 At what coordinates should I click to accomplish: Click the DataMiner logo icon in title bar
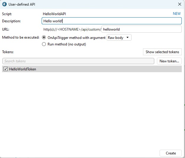click(4, 4)
